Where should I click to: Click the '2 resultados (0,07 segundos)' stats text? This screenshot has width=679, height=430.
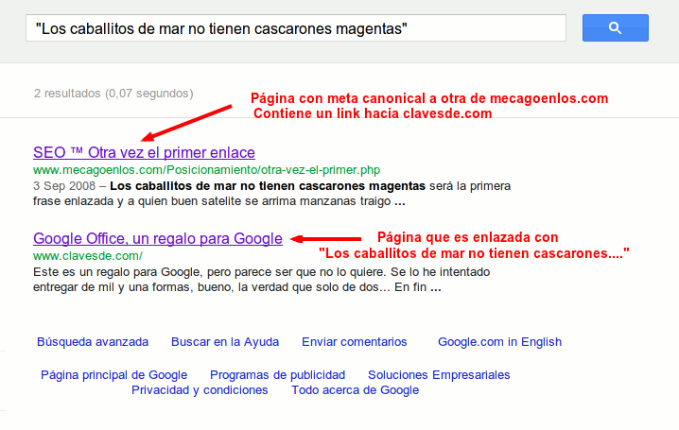(x=113, y=94)
